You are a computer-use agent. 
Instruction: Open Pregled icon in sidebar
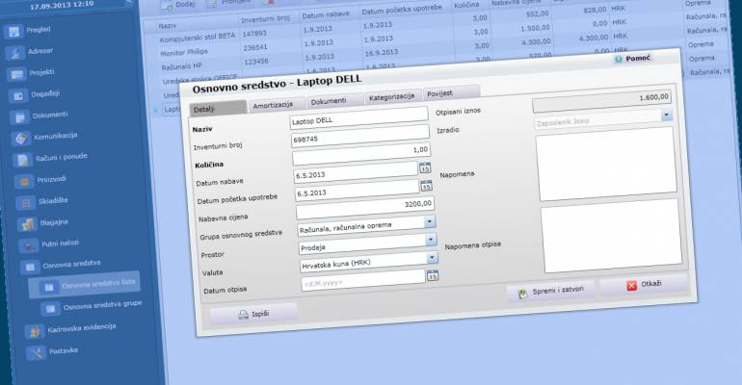pyautogui.click(x=13, y=32)
